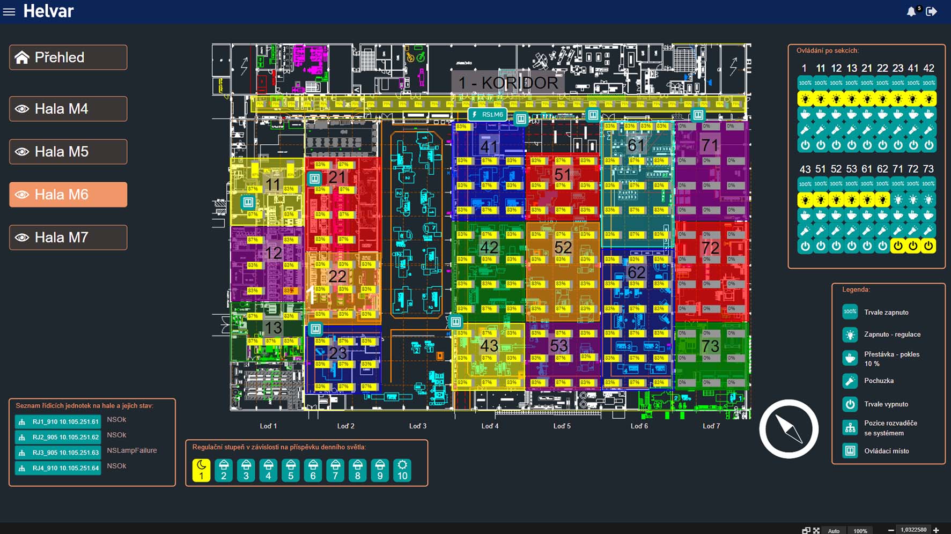Open control unit RJ3_905 10.105.251.63
This screenshot has width=951, height=534.
pos(58,453)
